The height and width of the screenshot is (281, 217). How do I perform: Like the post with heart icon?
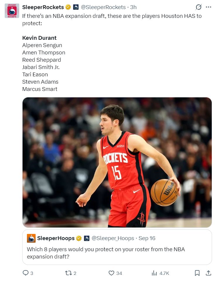(111, 273)
